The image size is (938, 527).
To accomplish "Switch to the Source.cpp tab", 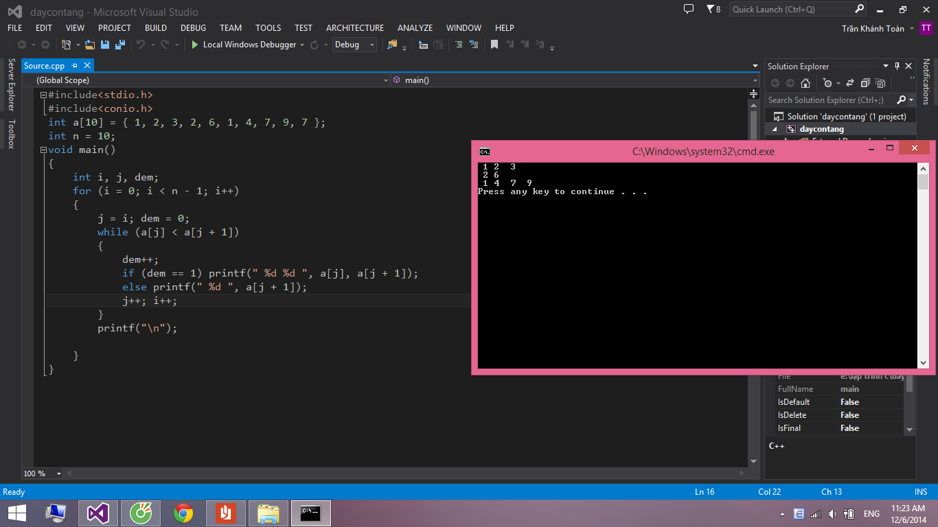I will click(44, 66).
